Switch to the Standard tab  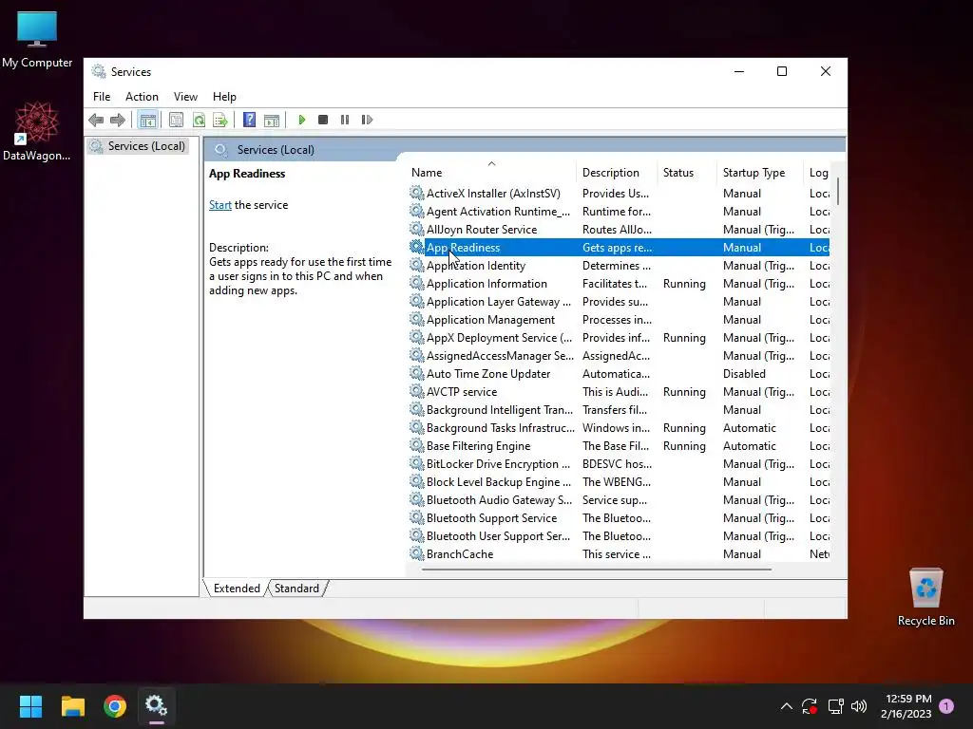(296, 589)
